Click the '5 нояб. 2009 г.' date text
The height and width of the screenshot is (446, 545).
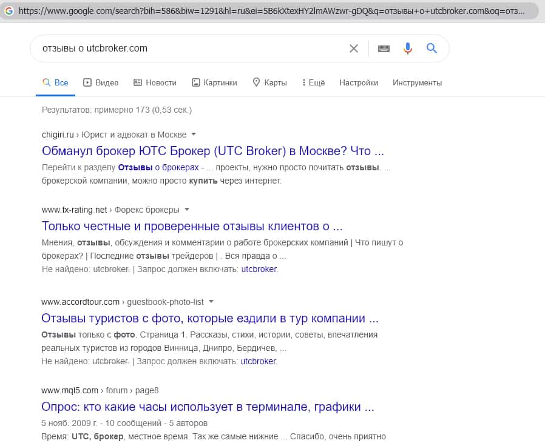tap(69, 423)
